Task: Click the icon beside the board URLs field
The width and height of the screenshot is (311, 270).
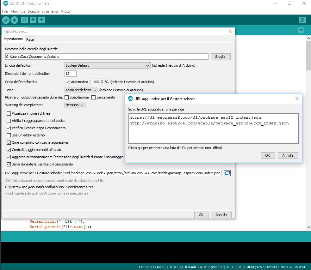Action: [227, 173]
